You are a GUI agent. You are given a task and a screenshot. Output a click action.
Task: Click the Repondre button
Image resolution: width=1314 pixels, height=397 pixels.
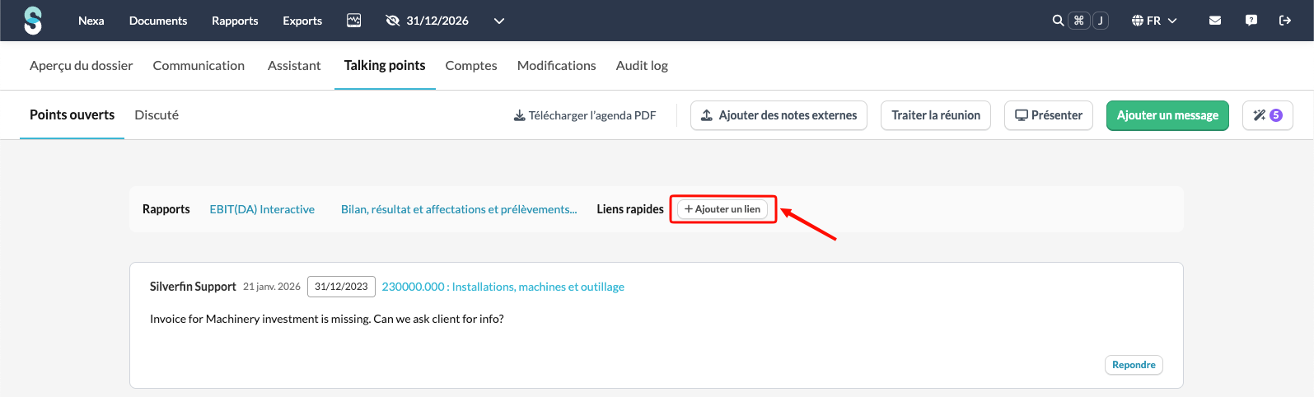[1134, 365]
